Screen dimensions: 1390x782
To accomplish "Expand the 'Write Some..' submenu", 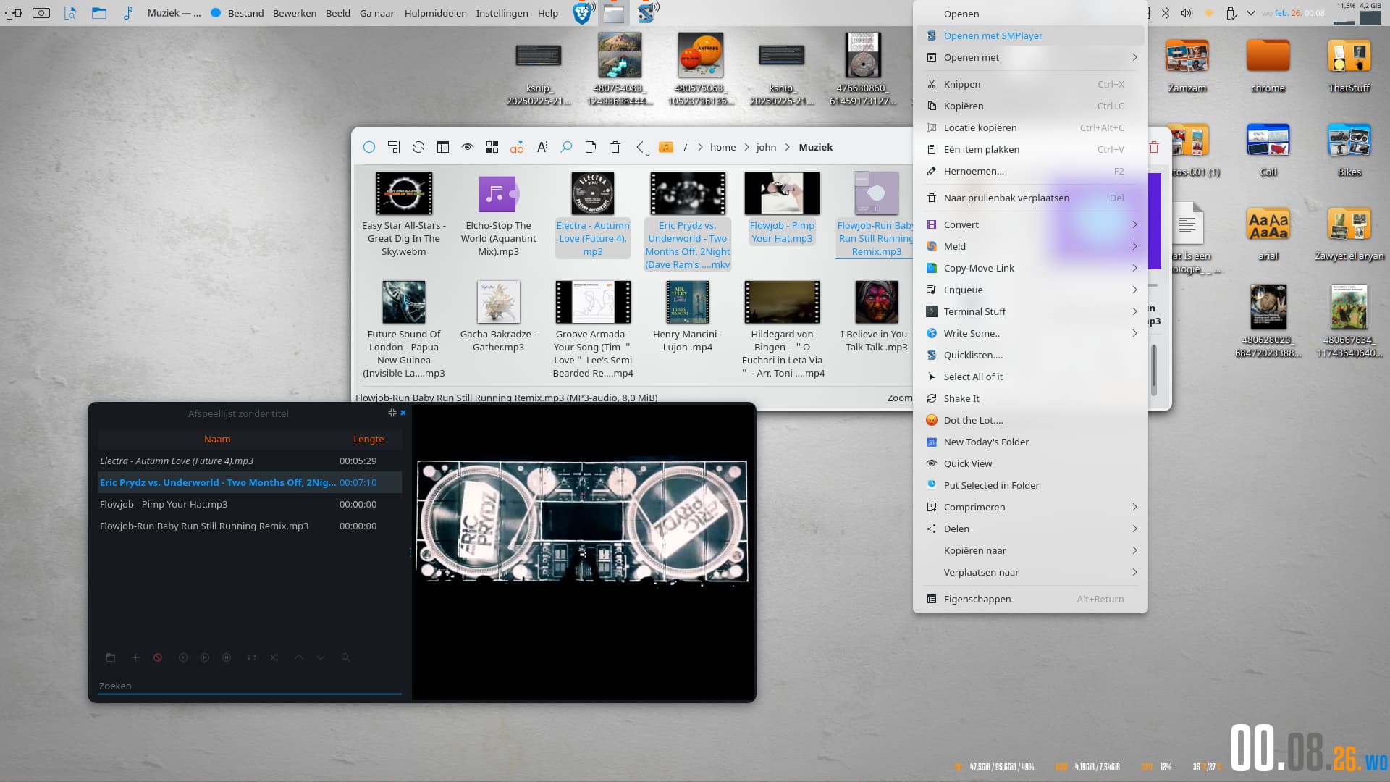I will click(1030, 333).
